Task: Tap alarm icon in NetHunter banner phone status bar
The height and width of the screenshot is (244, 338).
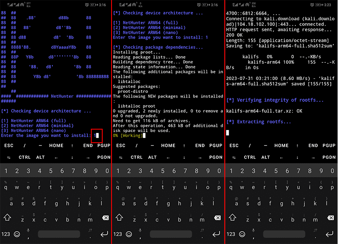Action: [87, 5]
